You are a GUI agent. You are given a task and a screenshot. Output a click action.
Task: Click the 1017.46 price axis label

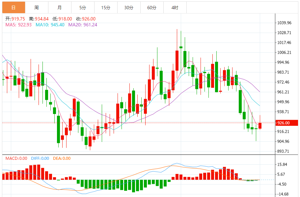284,42
